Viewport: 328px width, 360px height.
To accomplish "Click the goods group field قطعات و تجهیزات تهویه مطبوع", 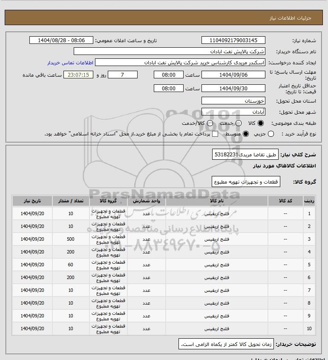I will [246, 181].
